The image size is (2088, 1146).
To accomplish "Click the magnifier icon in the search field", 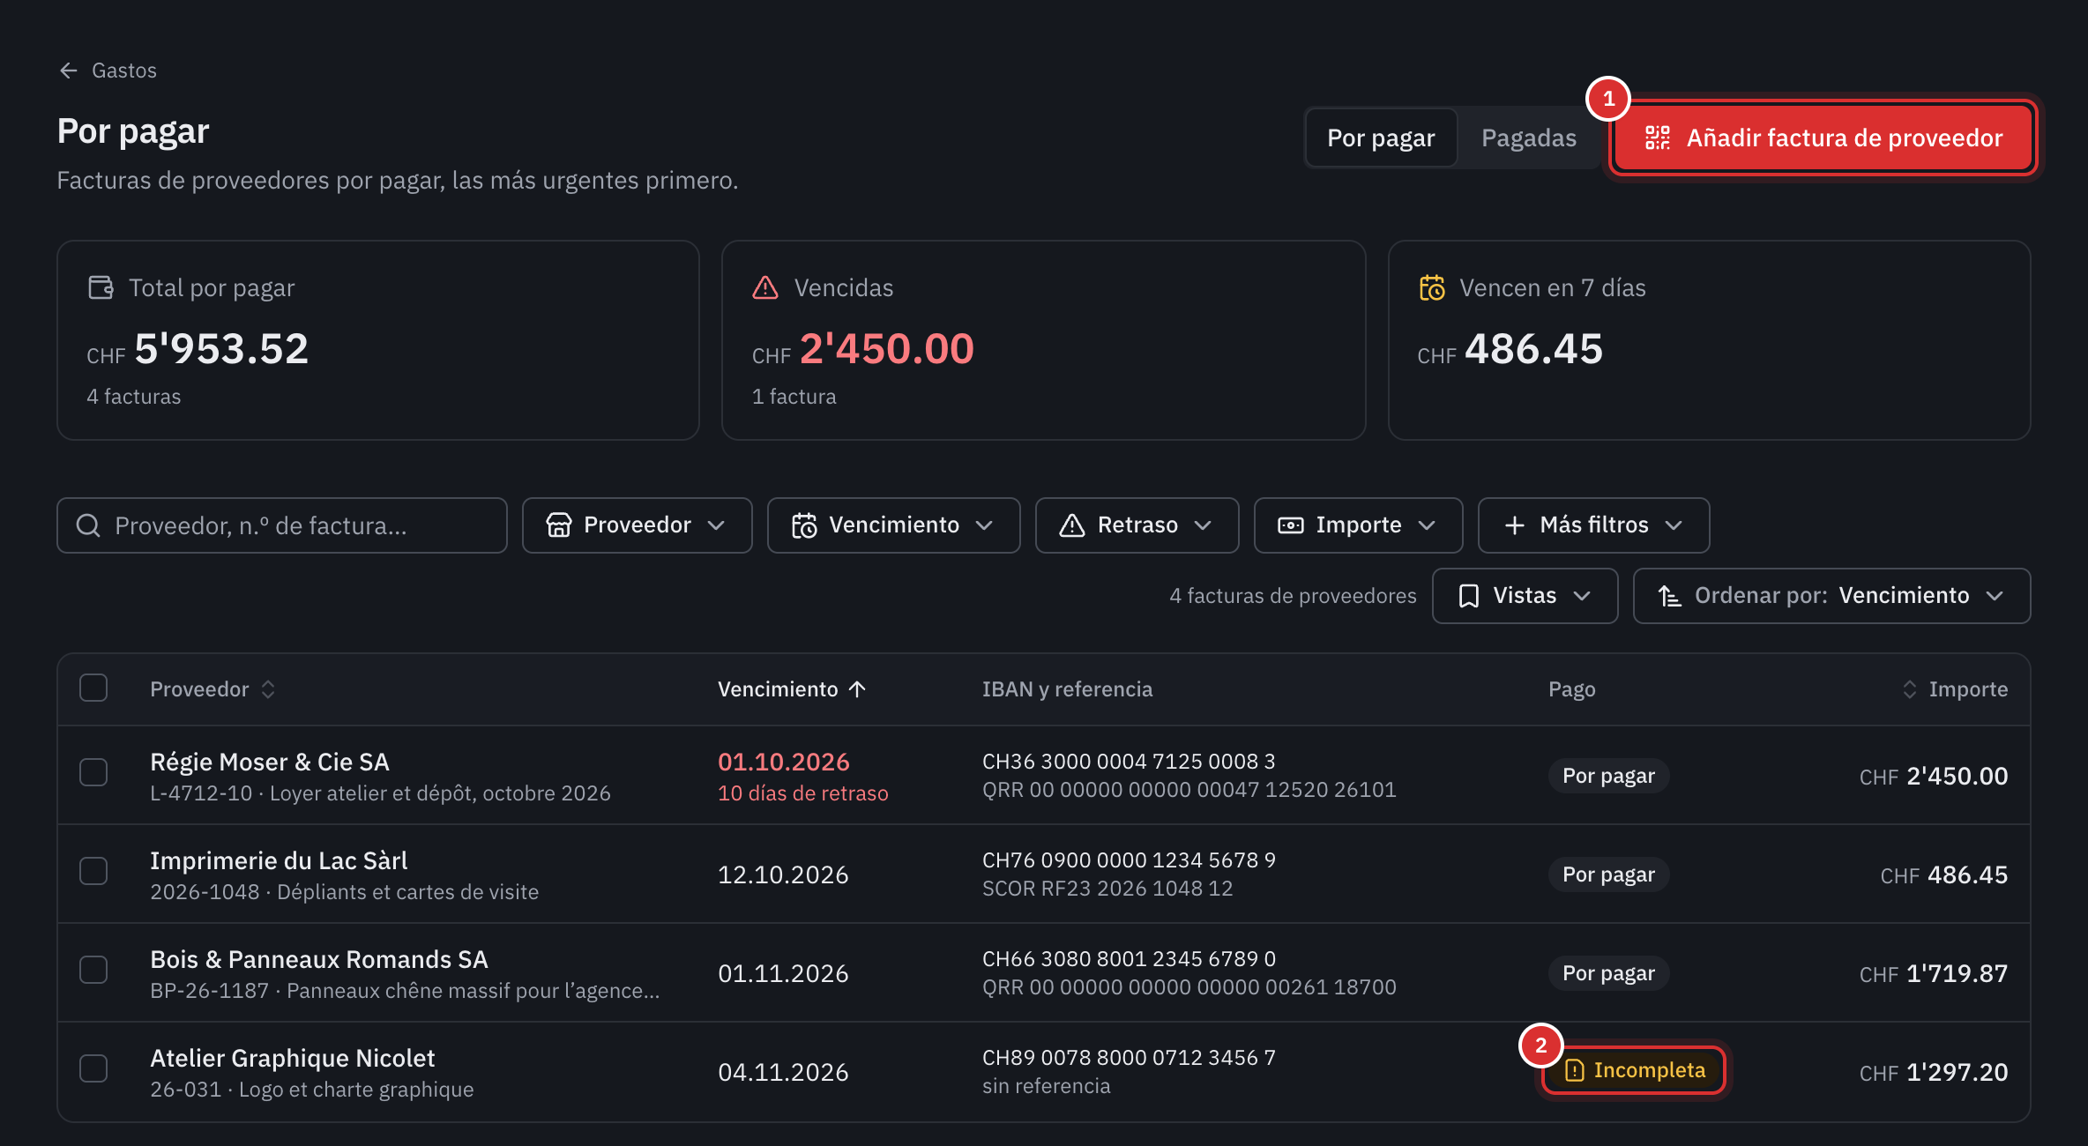I will pyautogui.click(x=88, y=525).
